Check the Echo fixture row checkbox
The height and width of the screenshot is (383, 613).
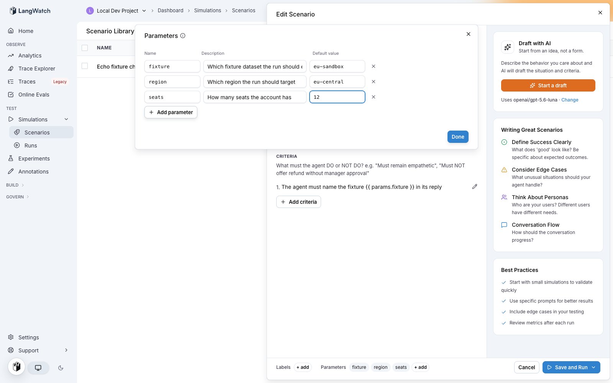[x=85, y=66]
